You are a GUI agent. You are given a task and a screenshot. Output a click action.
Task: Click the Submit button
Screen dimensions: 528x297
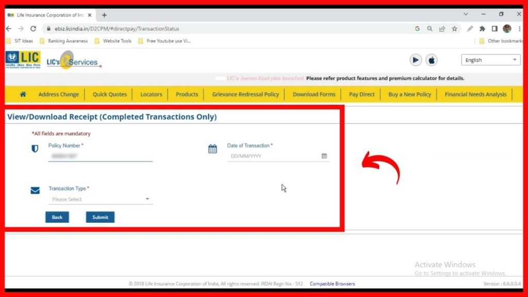pyautogui.click(x=100, y=217)
